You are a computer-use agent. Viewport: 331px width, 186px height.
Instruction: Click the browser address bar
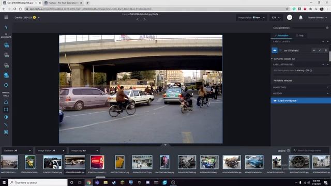156,9
